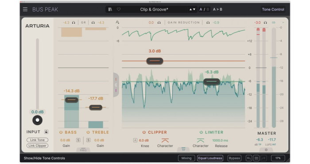Image resolution: width=310 pixels, height=164 pixels.
Task: Click the master output level slider bar
Action: [274, 78]
